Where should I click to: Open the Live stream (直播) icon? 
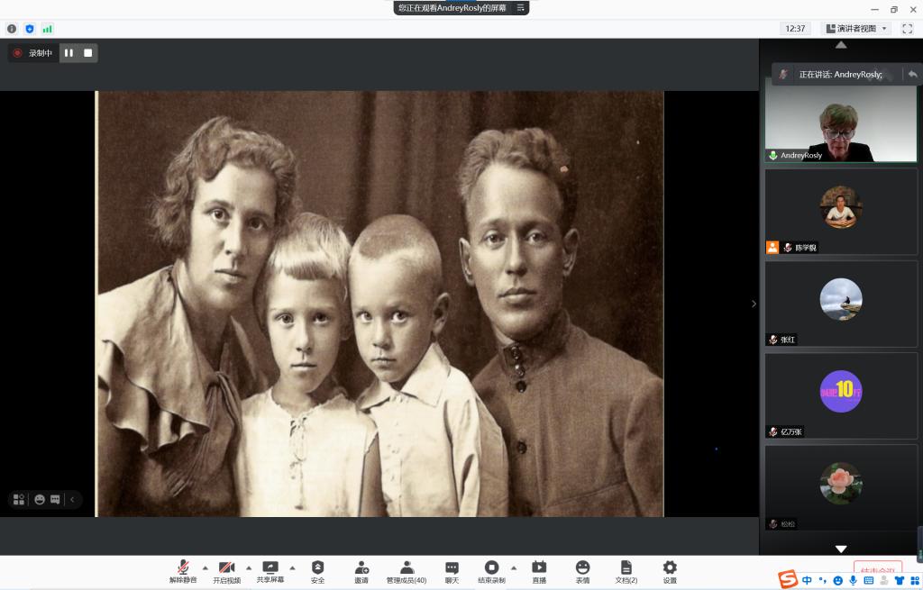pyautogui.click(x=539, y=571)
